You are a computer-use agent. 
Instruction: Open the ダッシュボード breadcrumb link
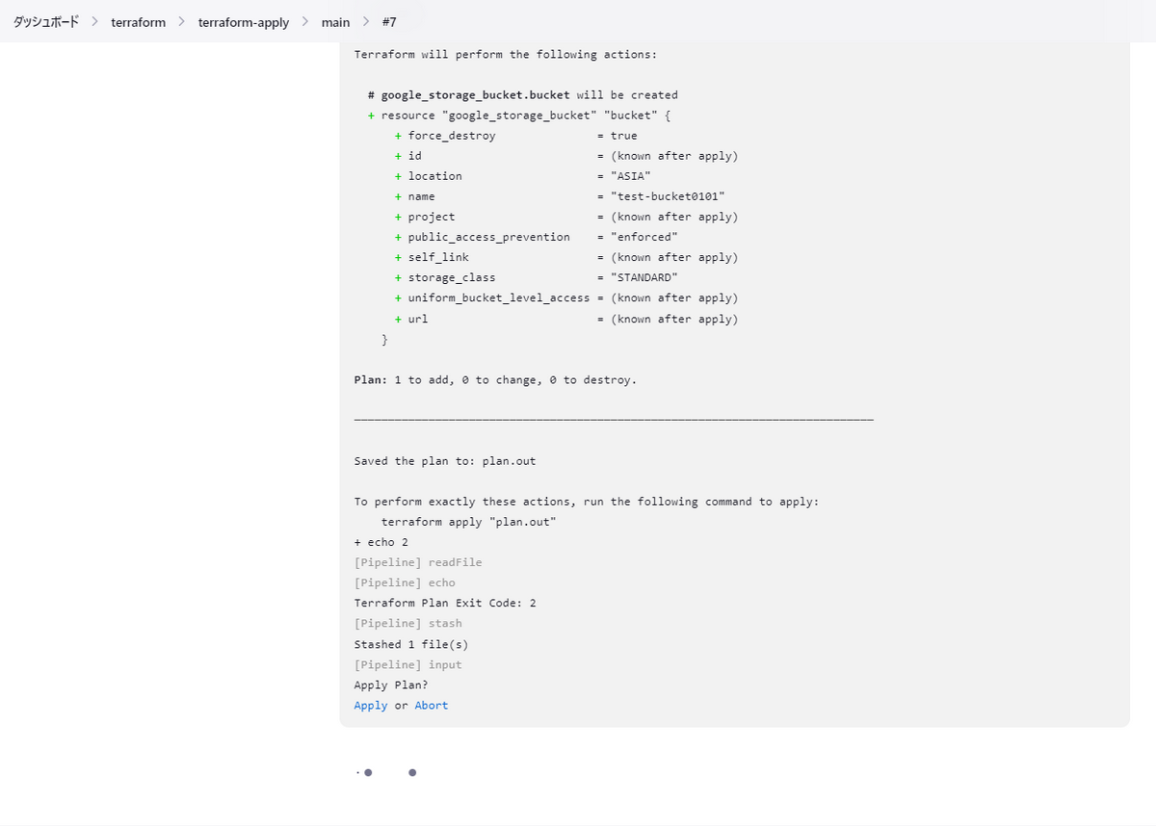click(46, 22)
